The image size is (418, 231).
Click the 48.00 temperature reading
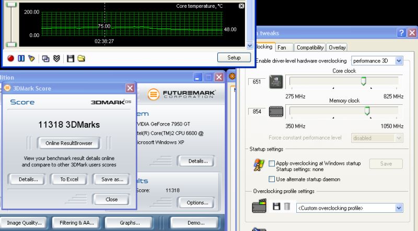[x=230, y=29]
